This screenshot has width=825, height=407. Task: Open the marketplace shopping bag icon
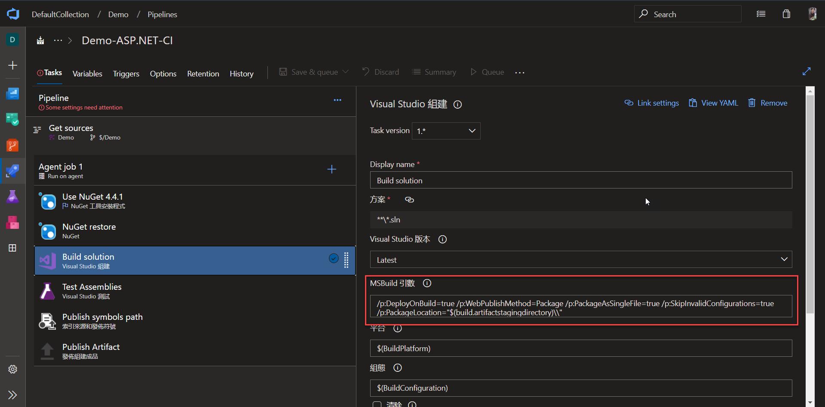(786, 14)
